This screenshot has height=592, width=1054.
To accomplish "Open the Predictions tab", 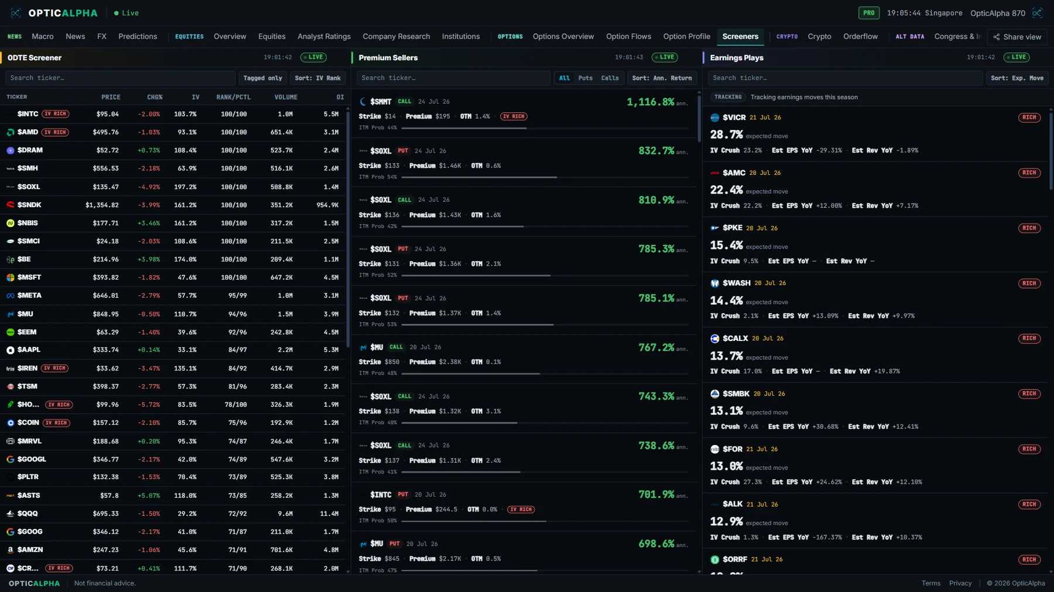I will [138, 36].
